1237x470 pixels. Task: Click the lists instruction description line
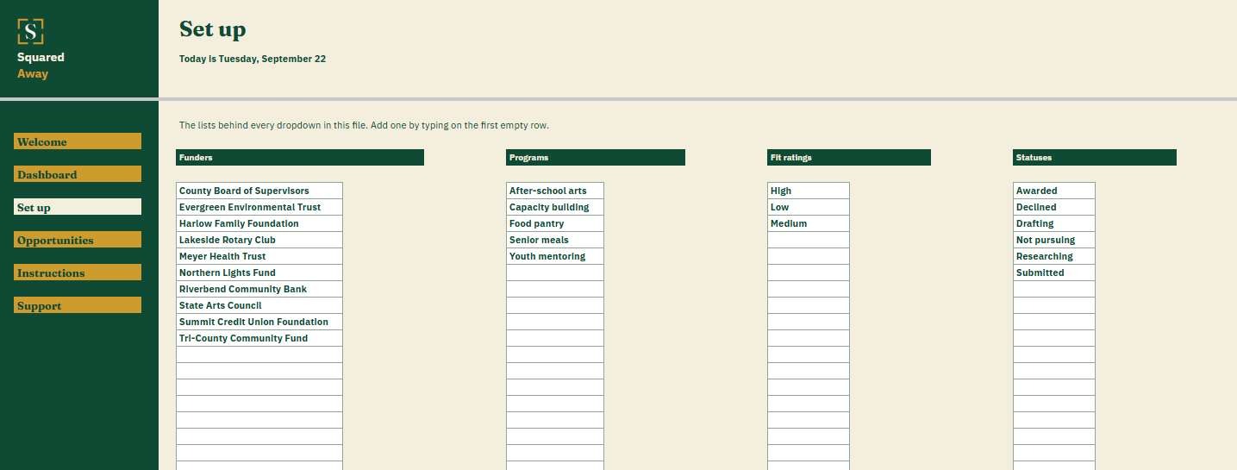364,125
